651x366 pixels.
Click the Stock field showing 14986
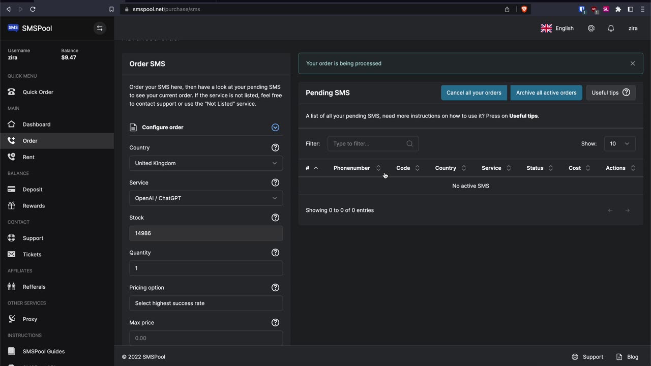tap(206, 233)
